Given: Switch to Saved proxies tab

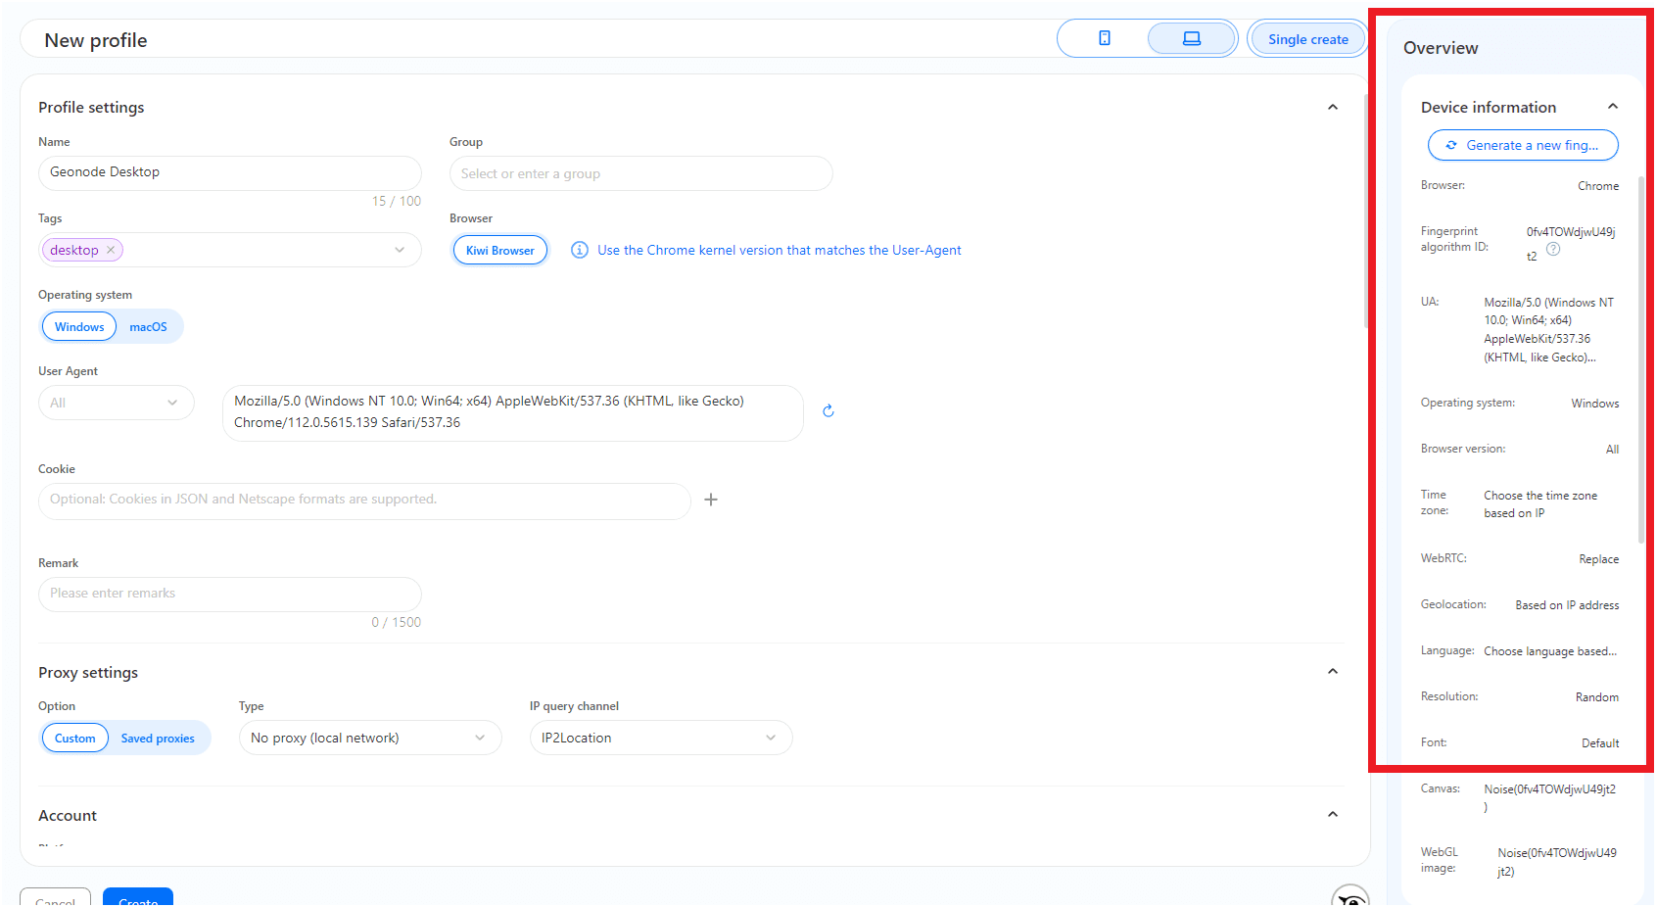Looking at the screenshot, I should [158, 739].
